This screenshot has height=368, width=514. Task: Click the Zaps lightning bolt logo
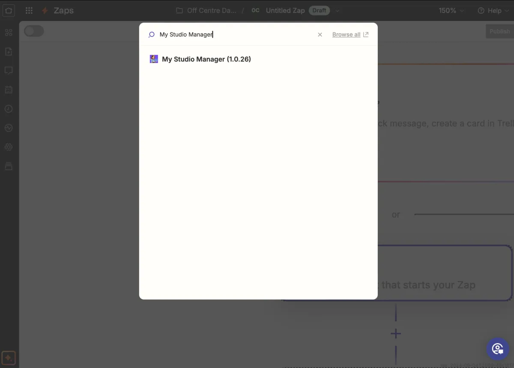click(45, 11)
